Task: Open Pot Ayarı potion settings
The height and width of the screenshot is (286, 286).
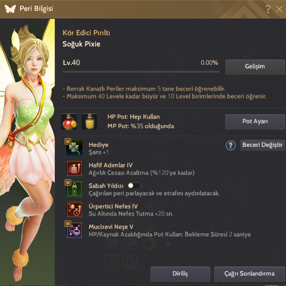Action: tap(255, 122)
